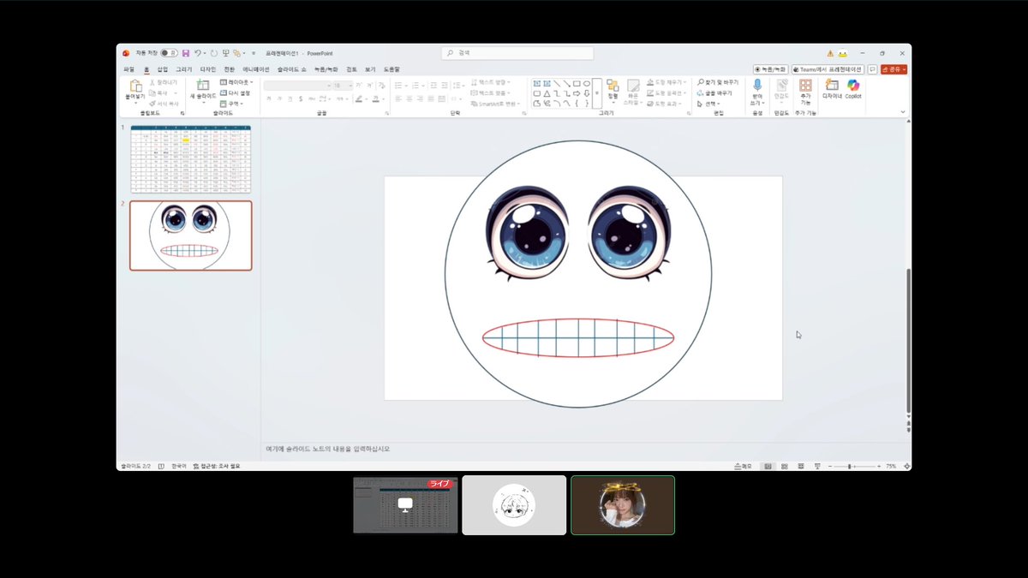Open the font name combo box
1028x578 pixels.
click(296, 86)
